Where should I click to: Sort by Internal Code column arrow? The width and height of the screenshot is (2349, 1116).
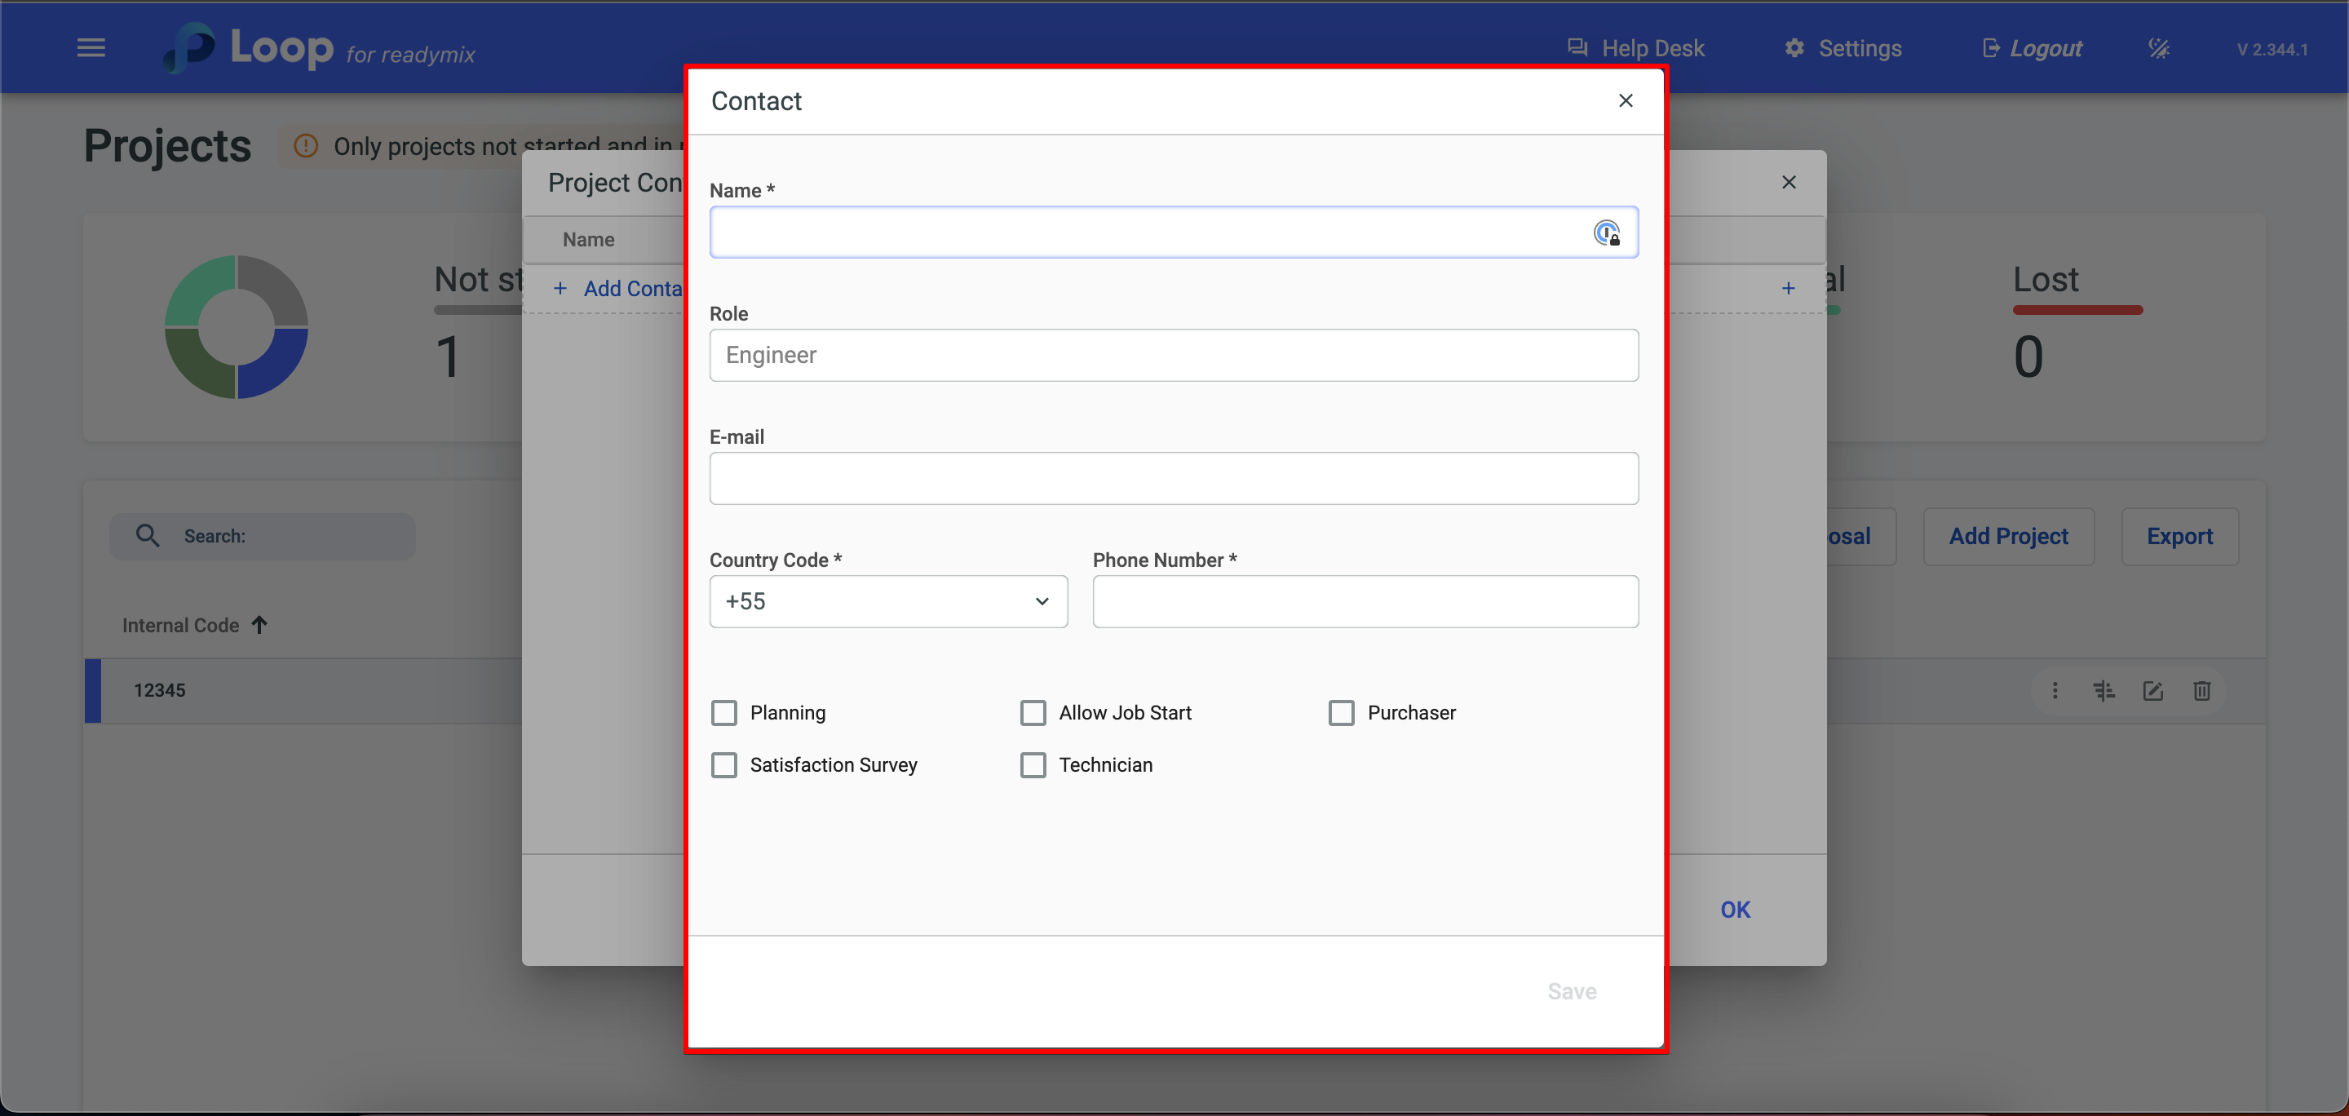pos(260,626)
